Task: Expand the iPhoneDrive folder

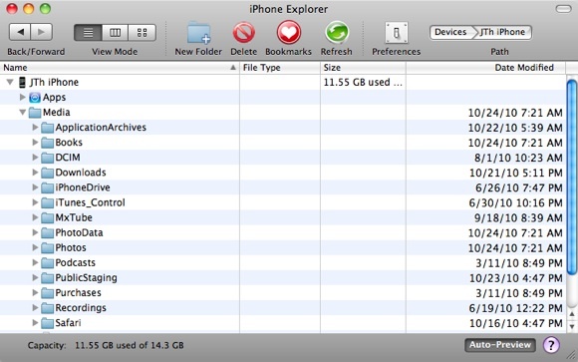Action: tap(35, 187)
